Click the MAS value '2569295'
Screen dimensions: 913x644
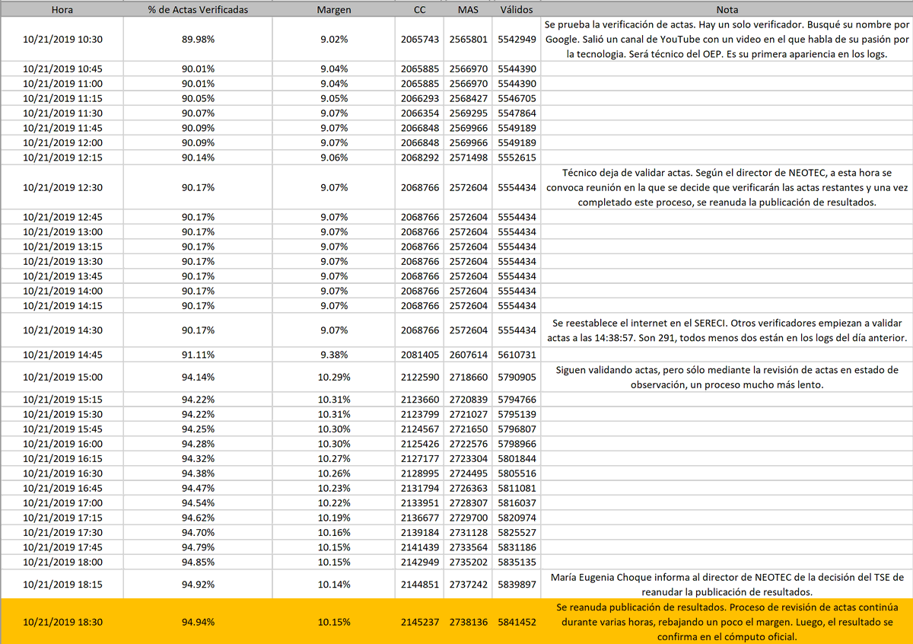468,113
